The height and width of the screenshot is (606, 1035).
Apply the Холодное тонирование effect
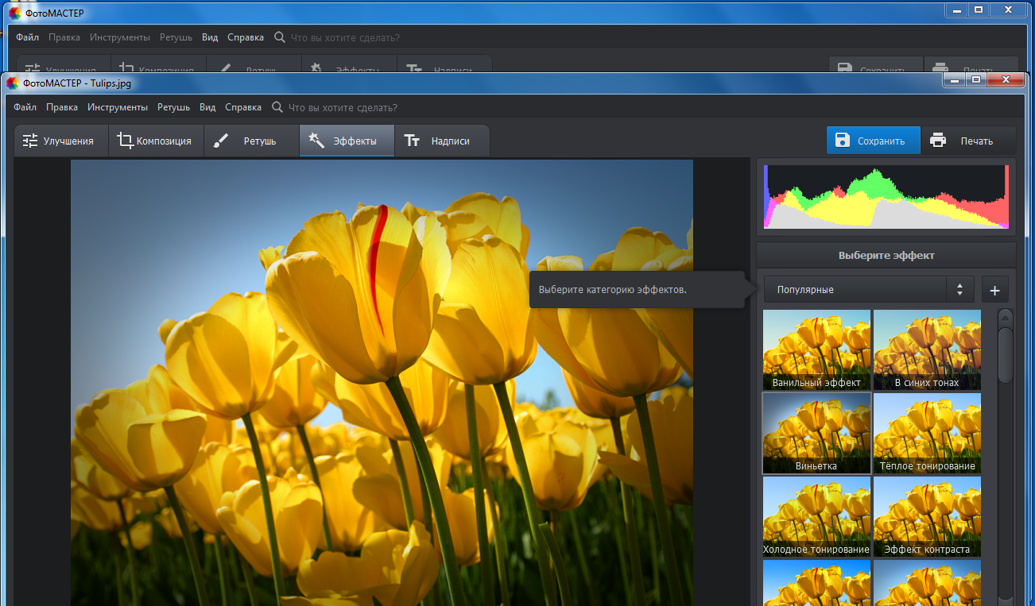click(x=816, y=516)
